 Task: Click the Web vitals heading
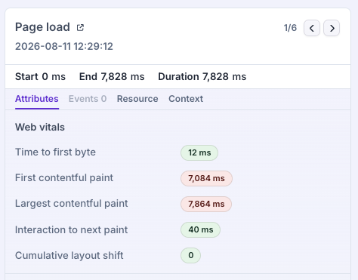40,128
